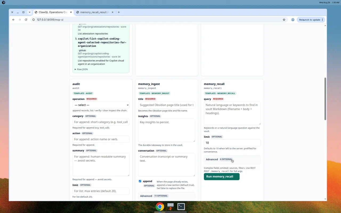Bookmark this page with the star icon

pos(284,20)
